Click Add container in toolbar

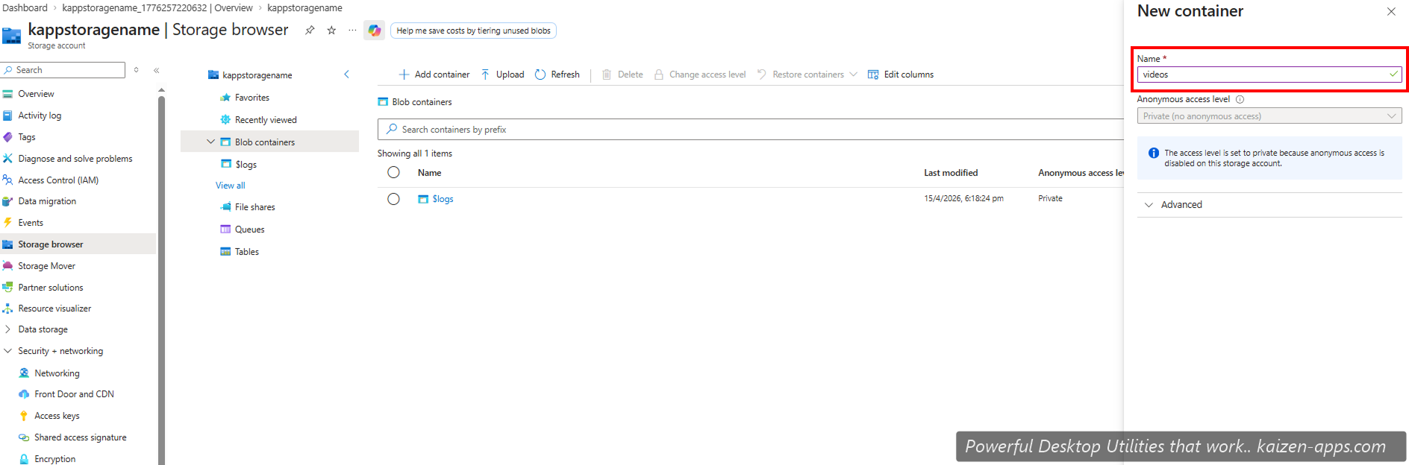[x=434, y=75]
